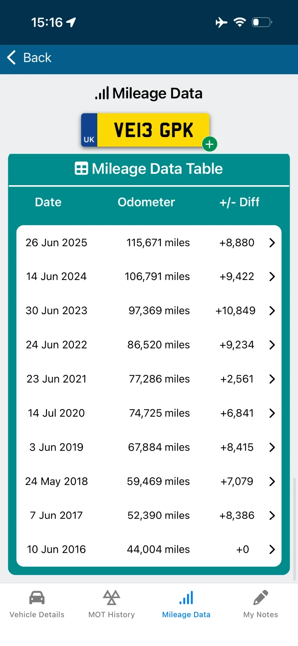
Task: Tap the VE13 GPK number plate
Action: 145,130
